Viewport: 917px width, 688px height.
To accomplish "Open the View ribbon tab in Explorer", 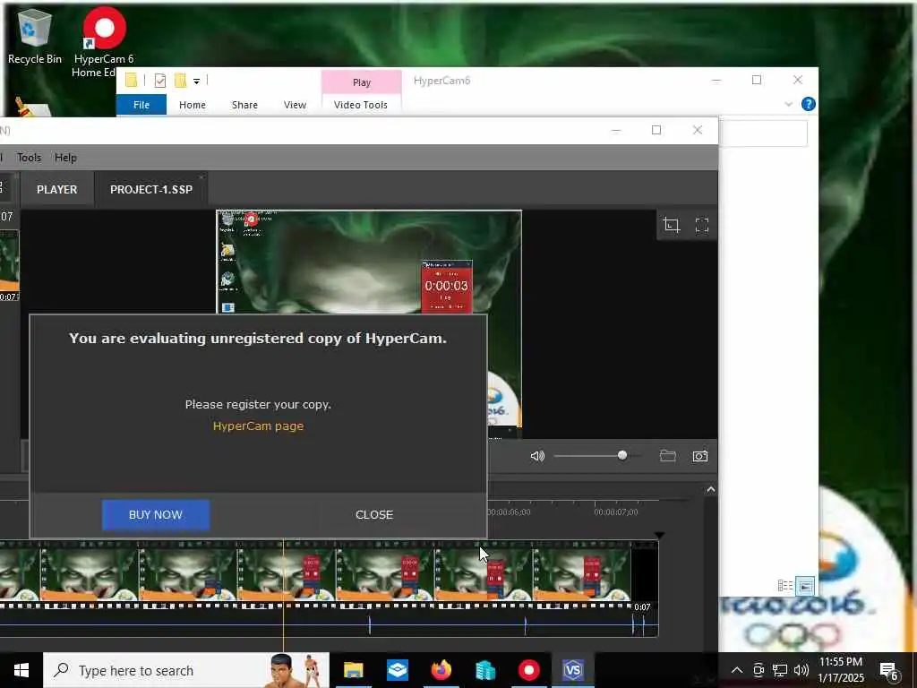I will (295, 105).
